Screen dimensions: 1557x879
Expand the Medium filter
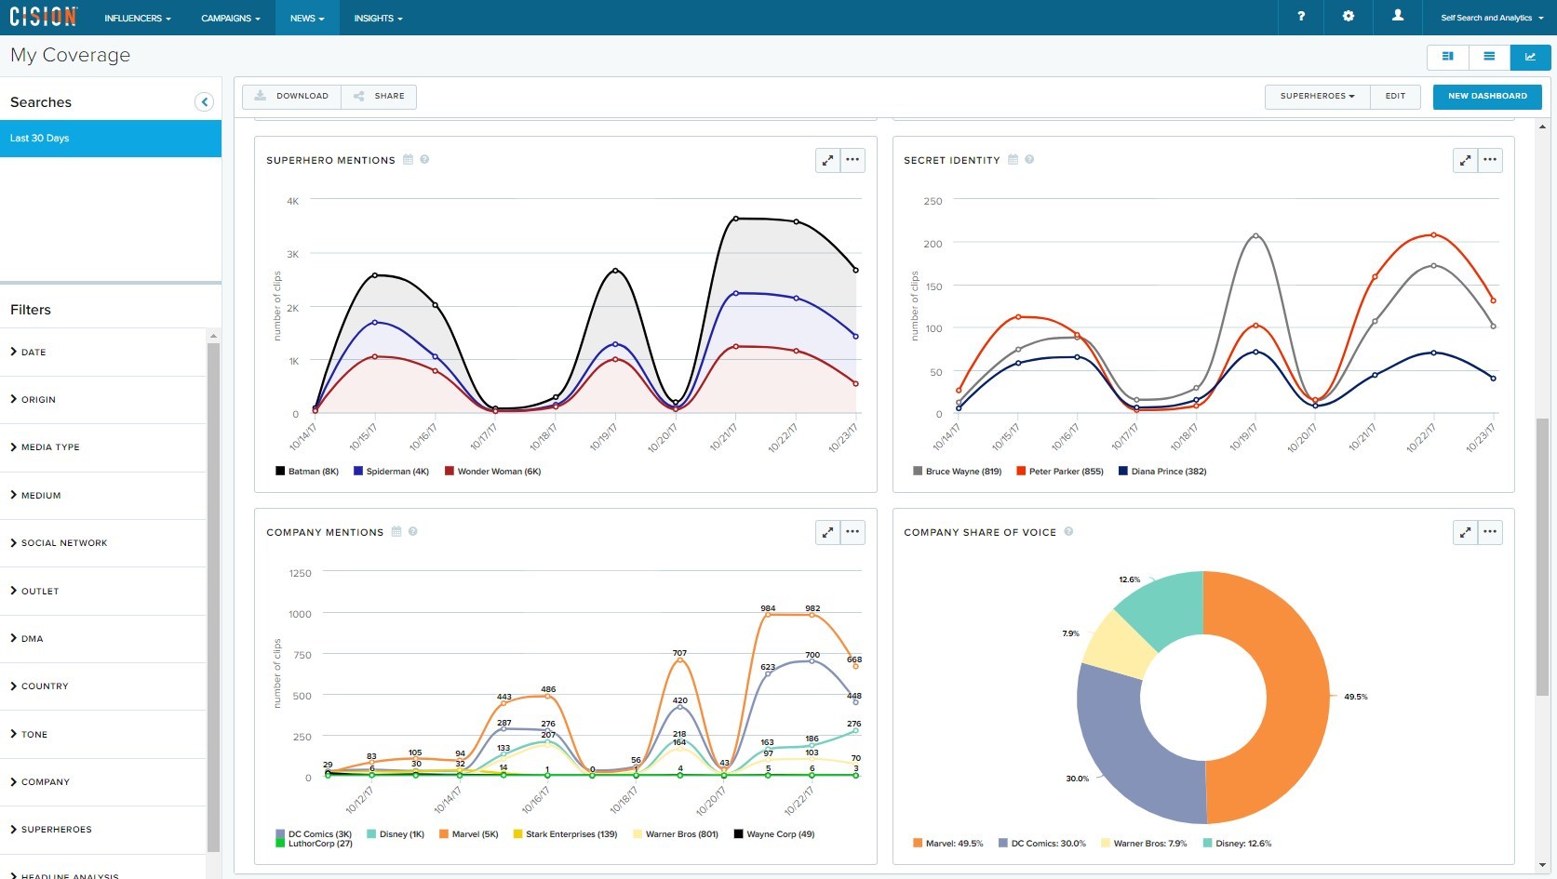(x=102, y=496)
